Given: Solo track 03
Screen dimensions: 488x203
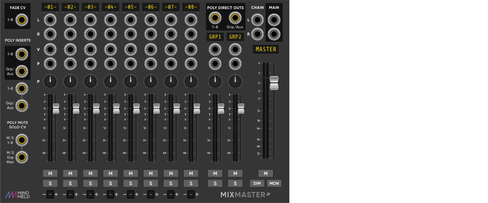Looking at the screenshot, I should click(x=90, y=183).
